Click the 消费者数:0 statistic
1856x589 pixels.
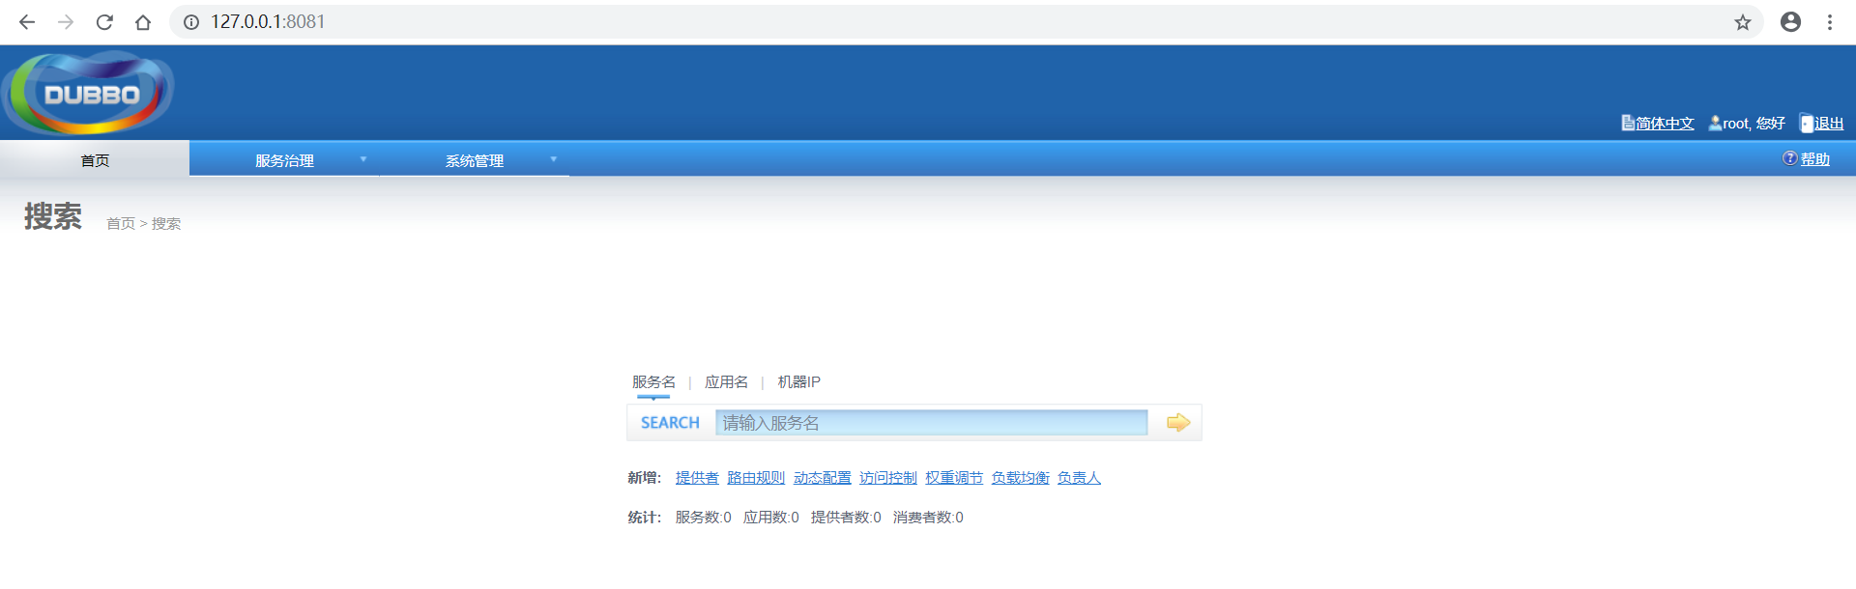[x=928, y=518]
